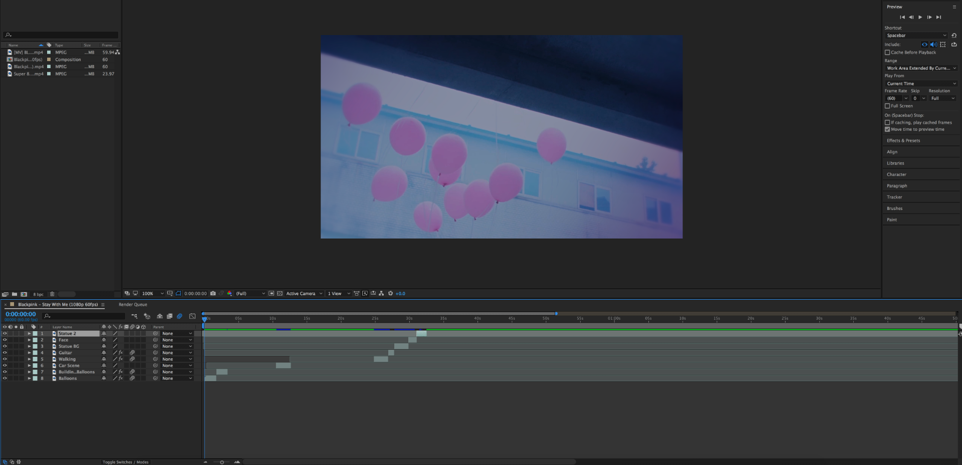Open the Character panel
This screenshot has width=962, height=465.
pyautogui.click(x=896, y=174)
